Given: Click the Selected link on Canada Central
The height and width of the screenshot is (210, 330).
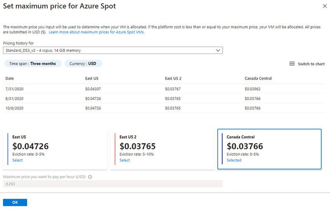Looking at the screenshot, I should 234,160.
